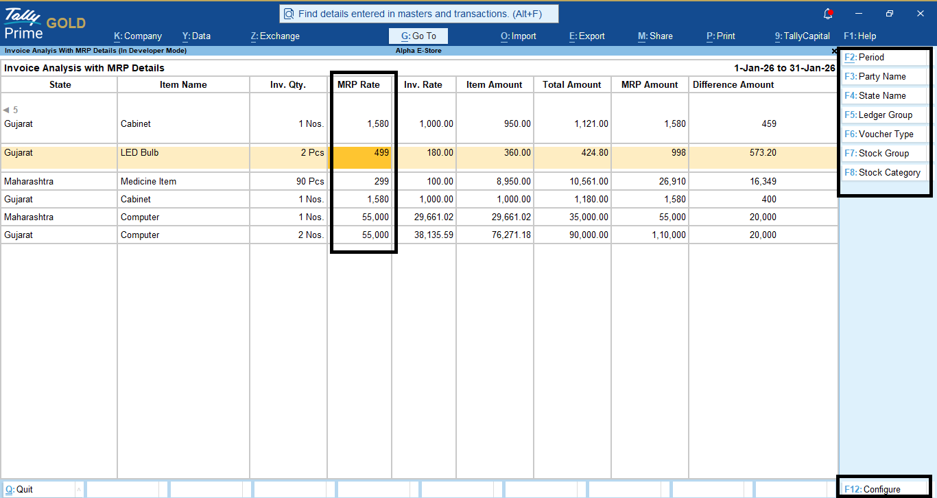Click the Alpha E-Store company title

[x=418, y=51]
